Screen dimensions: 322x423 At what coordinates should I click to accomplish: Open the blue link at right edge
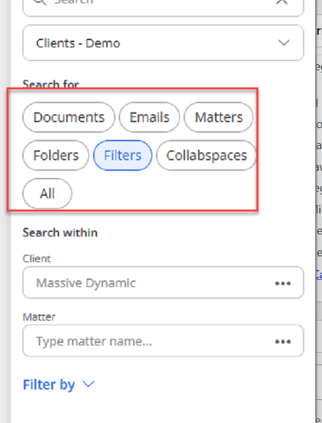point(319,275)
